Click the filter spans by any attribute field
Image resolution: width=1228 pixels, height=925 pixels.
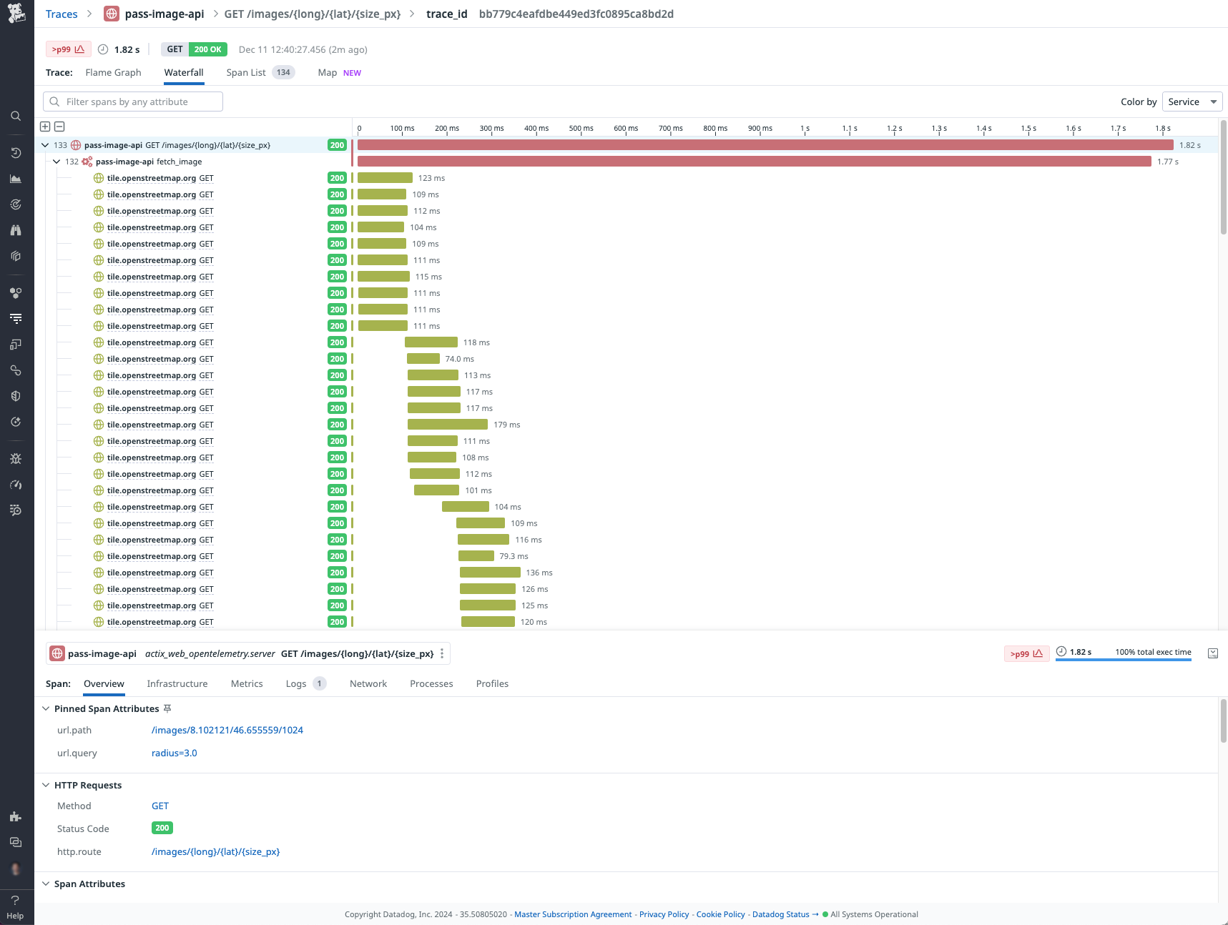(132, 102)
